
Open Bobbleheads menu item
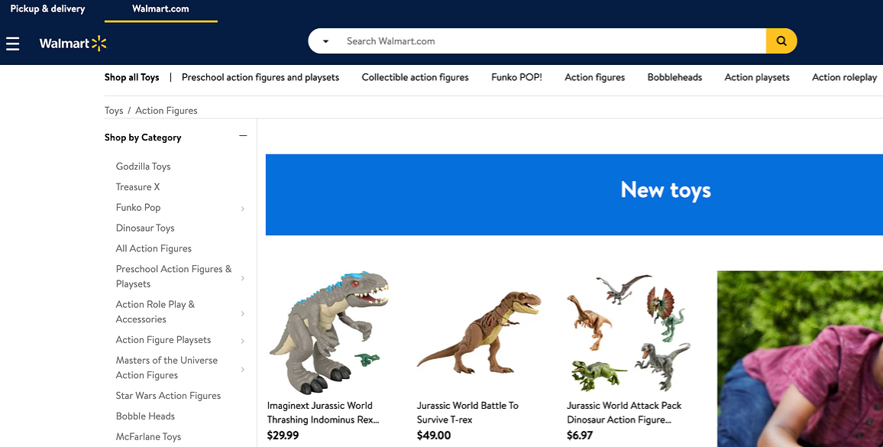pos(674,77)
